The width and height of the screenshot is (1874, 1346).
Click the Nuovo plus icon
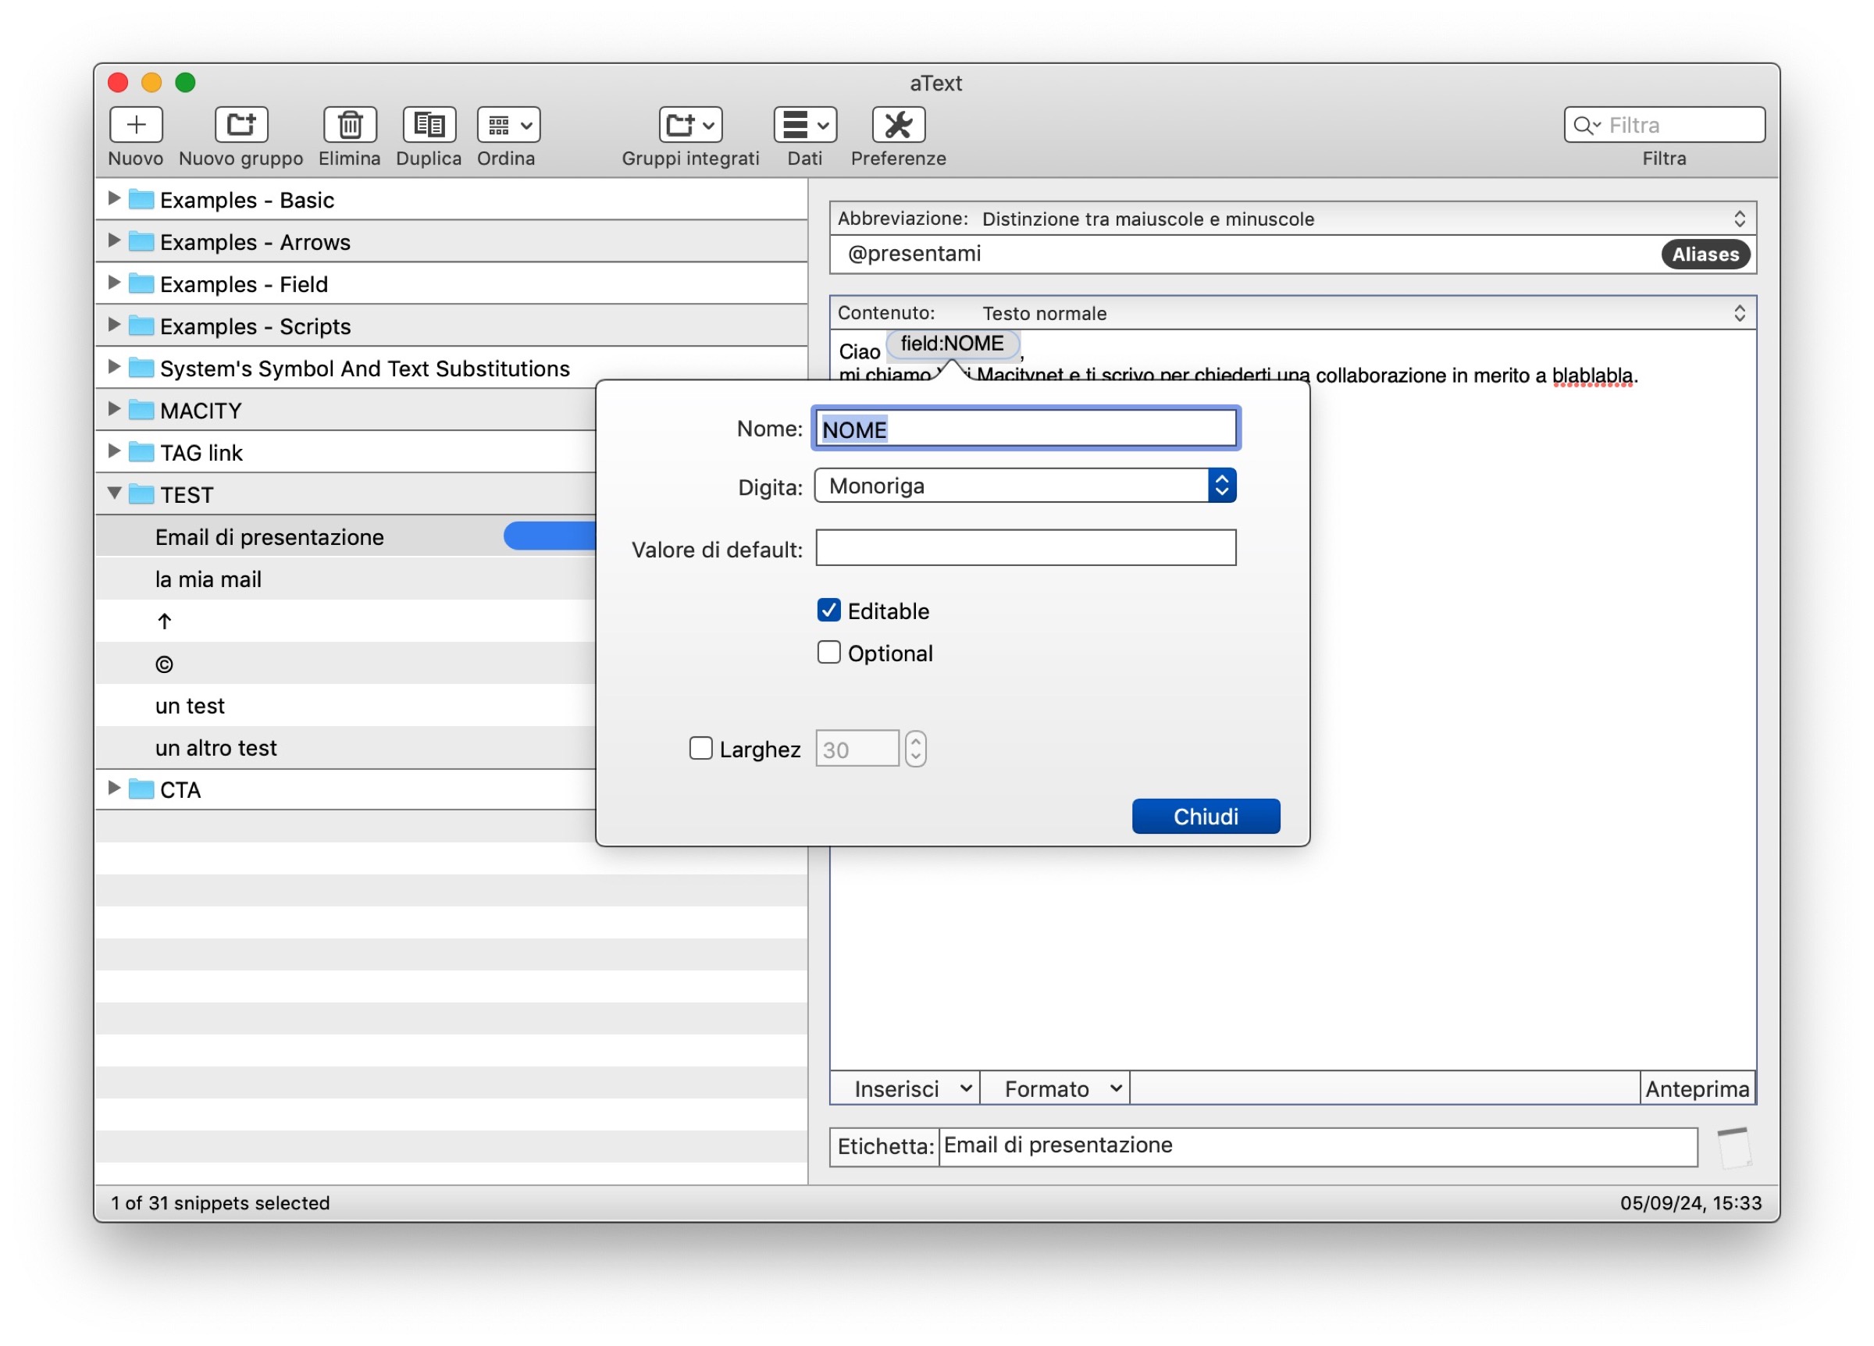(x=136, y=125)
